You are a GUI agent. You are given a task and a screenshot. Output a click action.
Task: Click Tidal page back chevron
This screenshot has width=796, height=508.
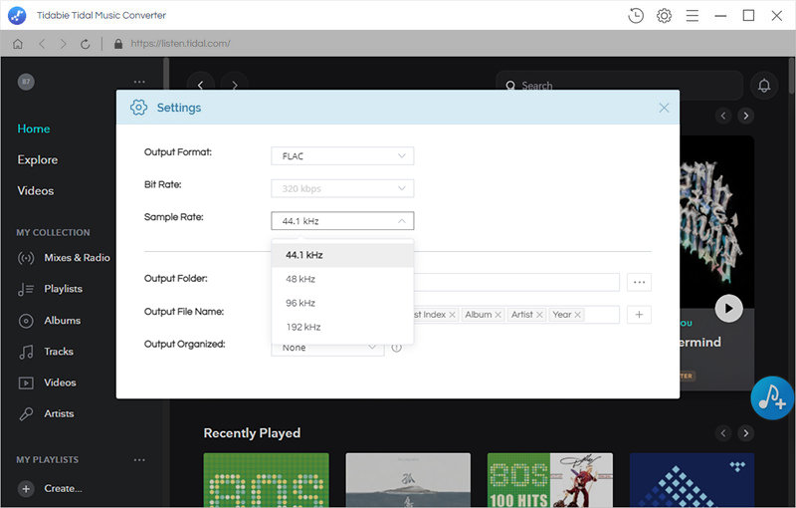(x=201, y=85)
